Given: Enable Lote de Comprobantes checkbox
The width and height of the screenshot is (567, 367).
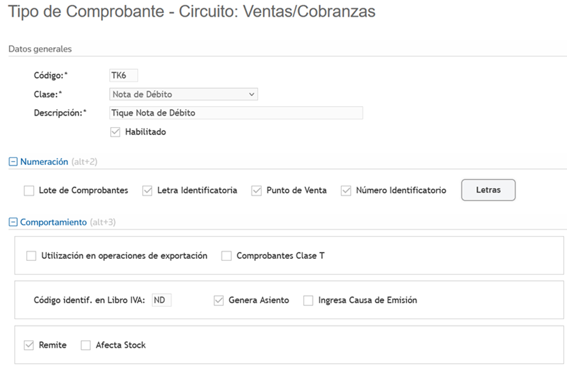Looking at the screenshot, I should coord(29,191).
